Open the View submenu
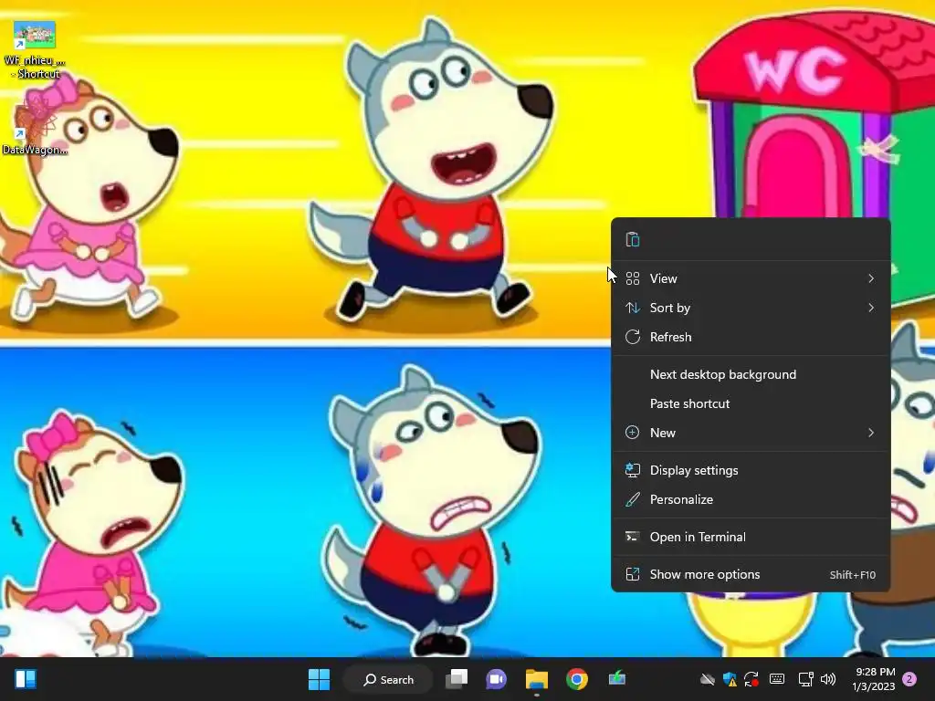This screenshot has height=701, width=935. [751, 278]
